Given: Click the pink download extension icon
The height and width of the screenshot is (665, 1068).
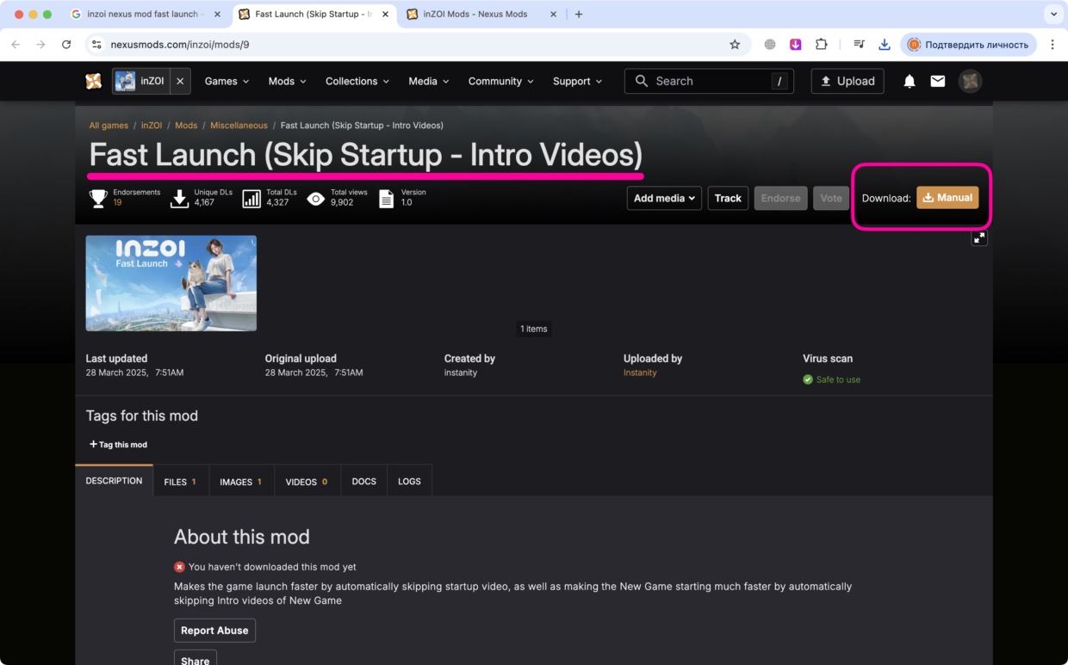Looking at the screenshot, I should [796, 45].
